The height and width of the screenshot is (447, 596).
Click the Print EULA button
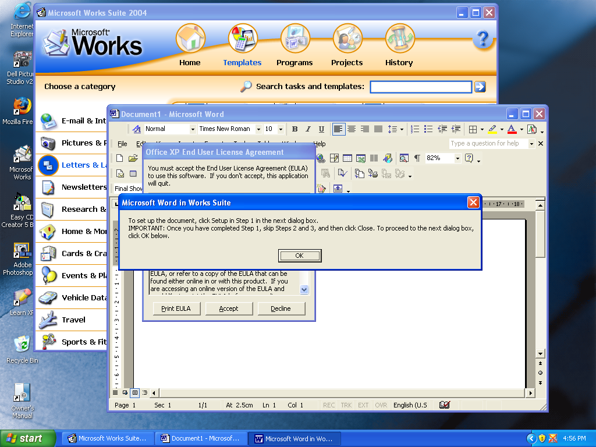point(176,308)
